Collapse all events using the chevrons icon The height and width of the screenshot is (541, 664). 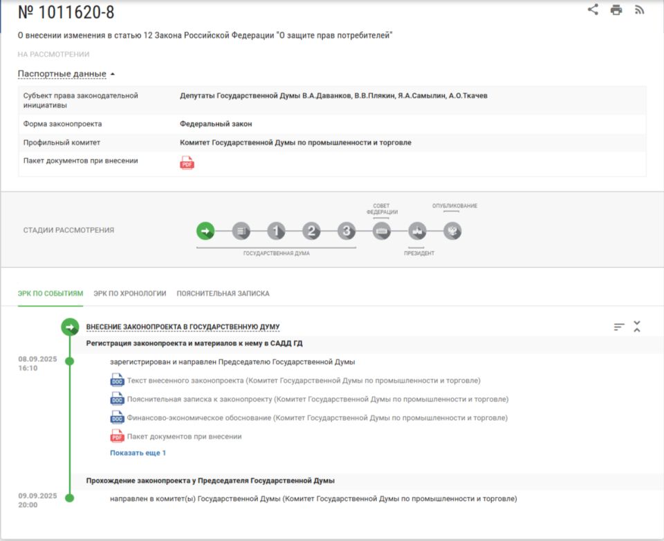[x=637, y=327]
